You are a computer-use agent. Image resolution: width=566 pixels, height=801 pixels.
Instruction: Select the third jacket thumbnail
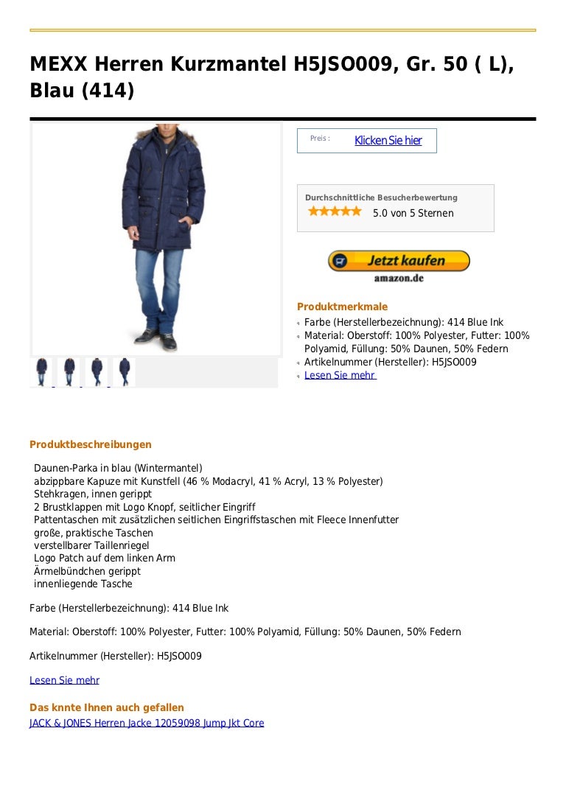(97, 372)
